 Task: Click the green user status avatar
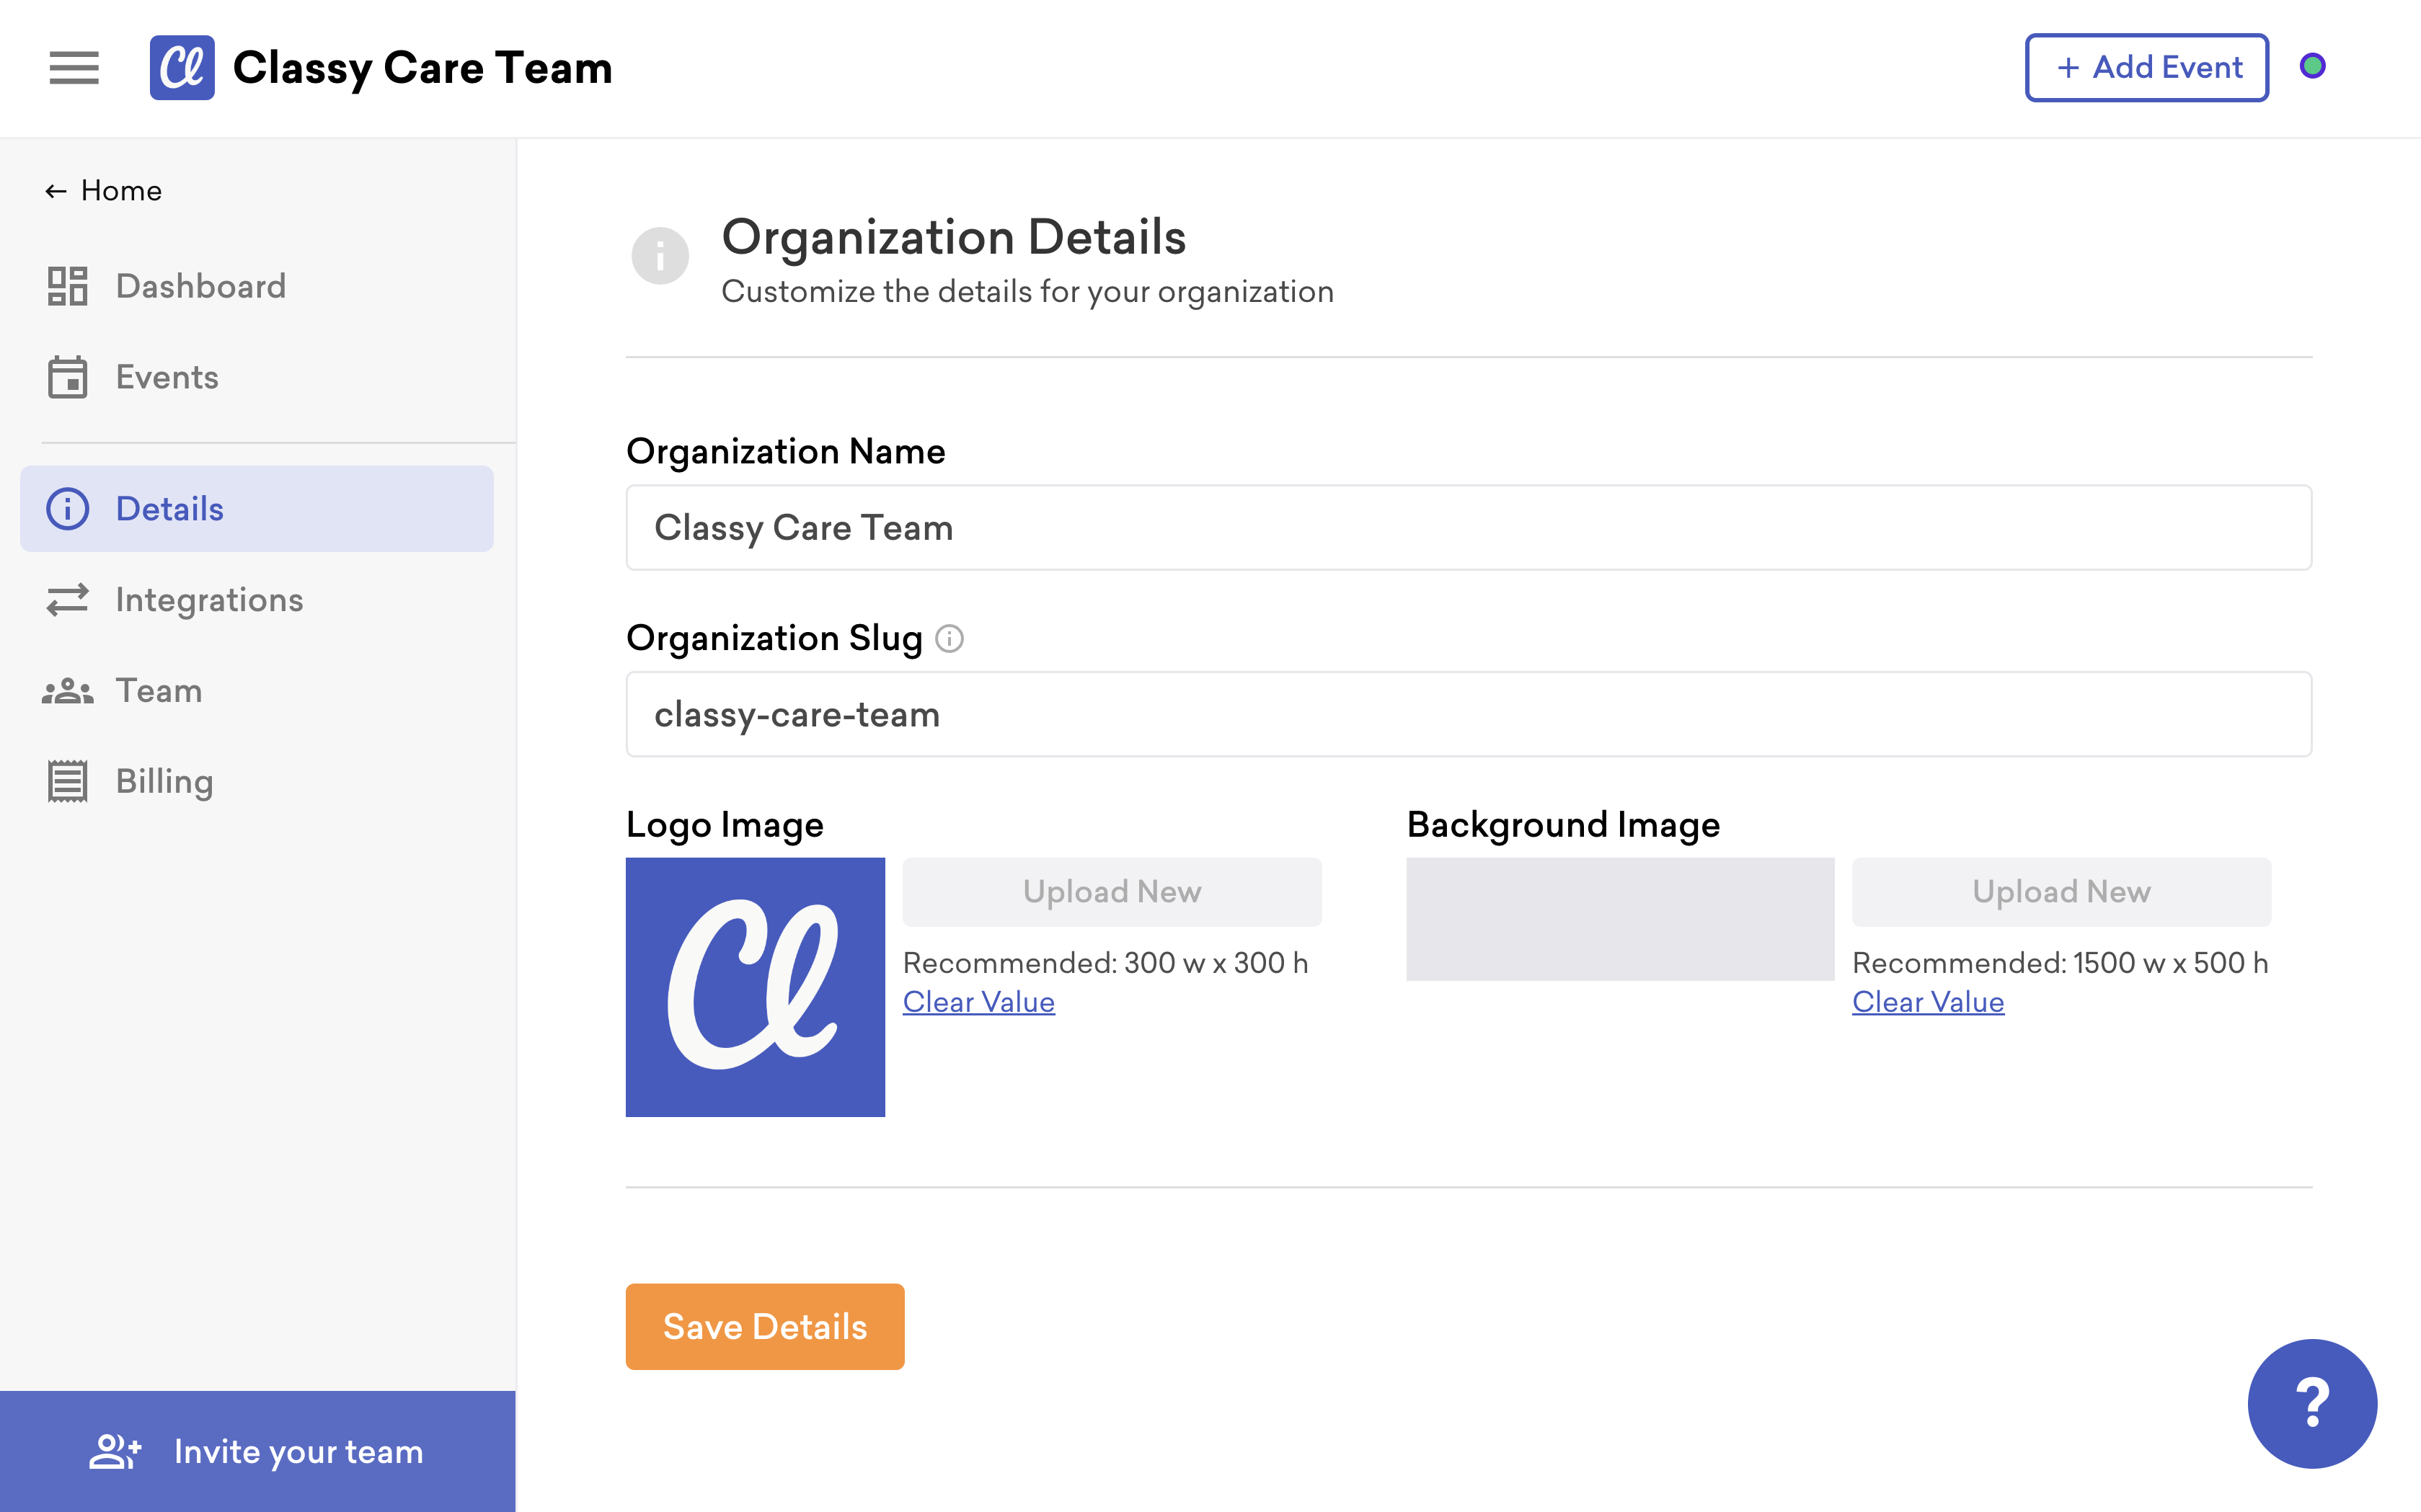2312,66
